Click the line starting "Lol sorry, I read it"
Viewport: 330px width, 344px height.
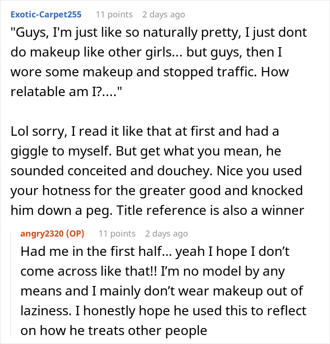pos(144,132)
